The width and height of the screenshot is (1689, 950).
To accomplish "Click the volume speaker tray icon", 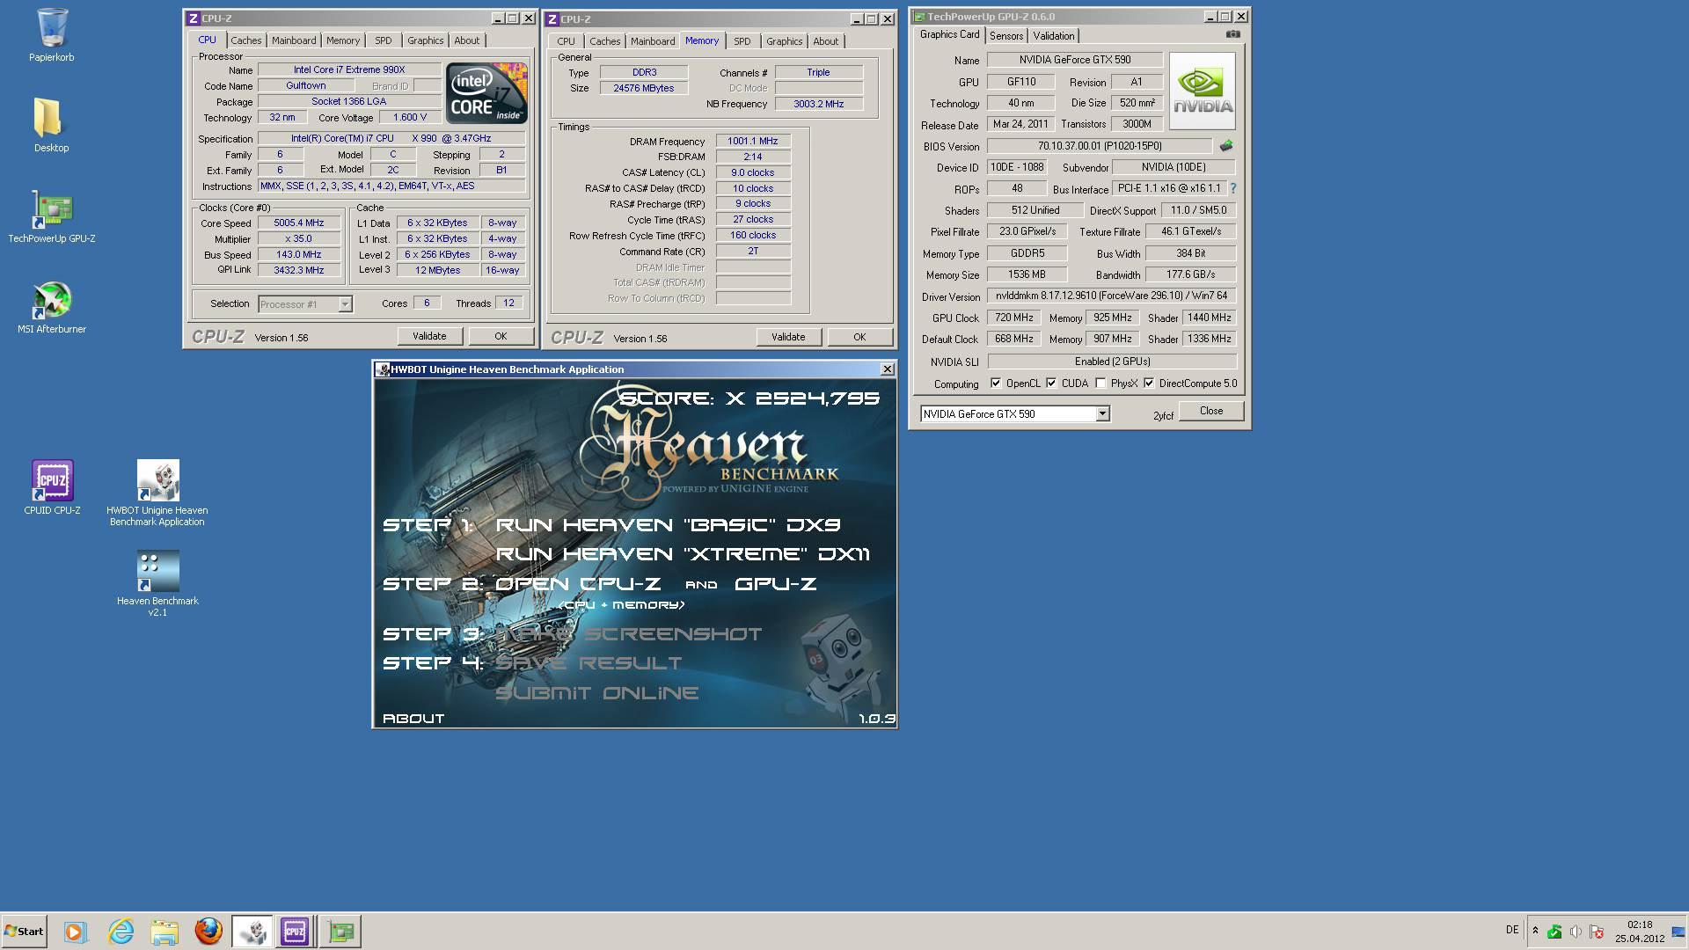I will (x=1576, y=932).
